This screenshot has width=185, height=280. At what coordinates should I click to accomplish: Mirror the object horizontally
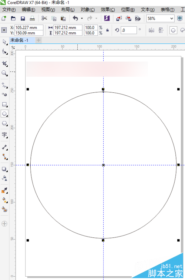pyautogui.click(x=151, y=30)
